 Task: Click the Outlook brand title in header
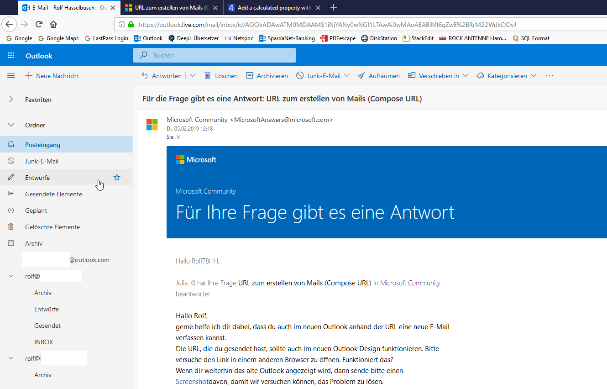point(39,56)
